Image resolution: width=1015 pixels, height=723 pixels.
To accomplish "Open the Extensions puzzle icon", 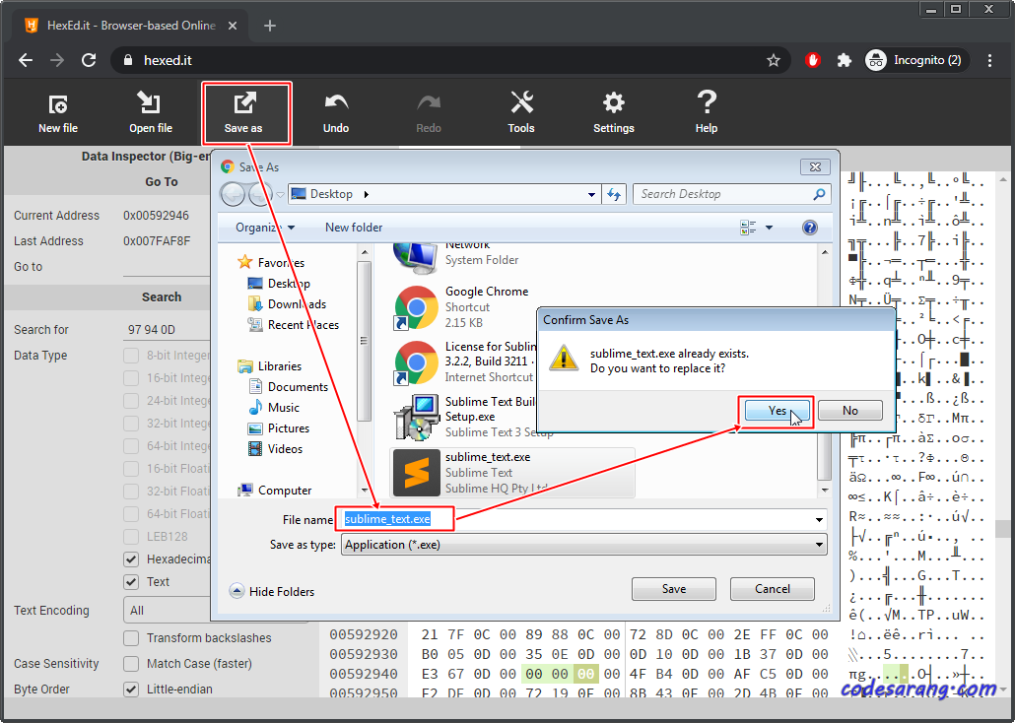I will pyautogui.click(x=845, y=60).
